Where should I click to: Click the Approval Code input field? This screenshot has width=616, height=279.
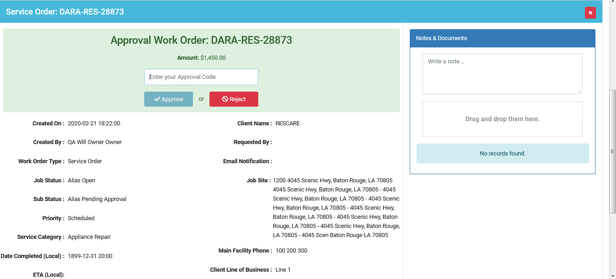(x=201, y=77)
